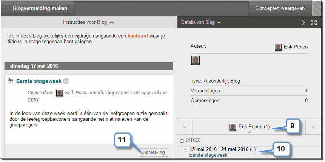Collapse the 15-mei-2016 - 21-mei-2016 week
325x162 pixels.
tap(186, 150)
